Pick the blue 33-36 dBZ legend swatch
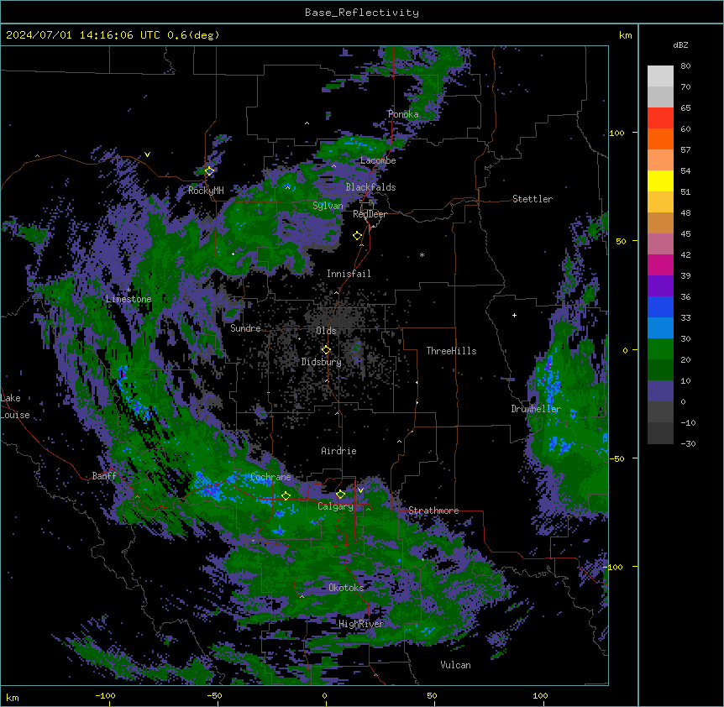724x707 pixels. pyautogui.click(x=660, y=306)
